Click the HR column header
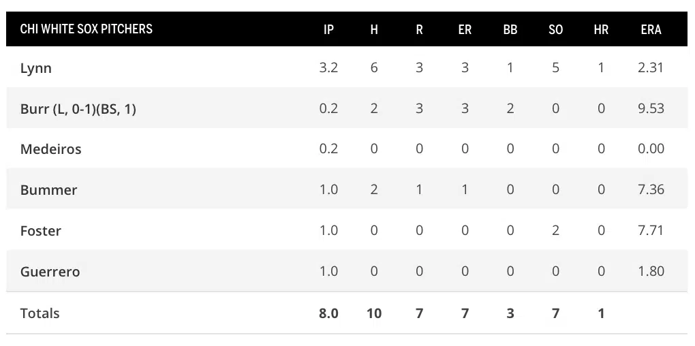Image resolution: width=695 pixels, height=346 pixels. [x=601, y=29]
